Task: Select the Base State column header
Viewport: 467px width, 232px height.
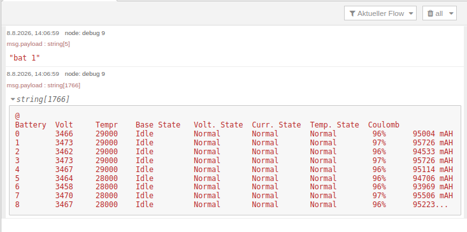Action: pos(158,125)
